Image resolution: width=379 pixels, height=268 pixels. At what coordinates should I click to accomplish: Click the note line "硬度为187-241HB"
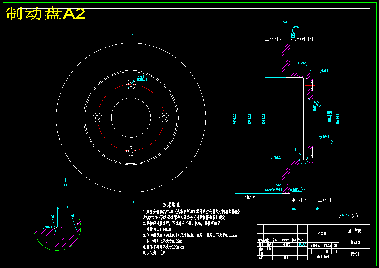pos(159,229)
